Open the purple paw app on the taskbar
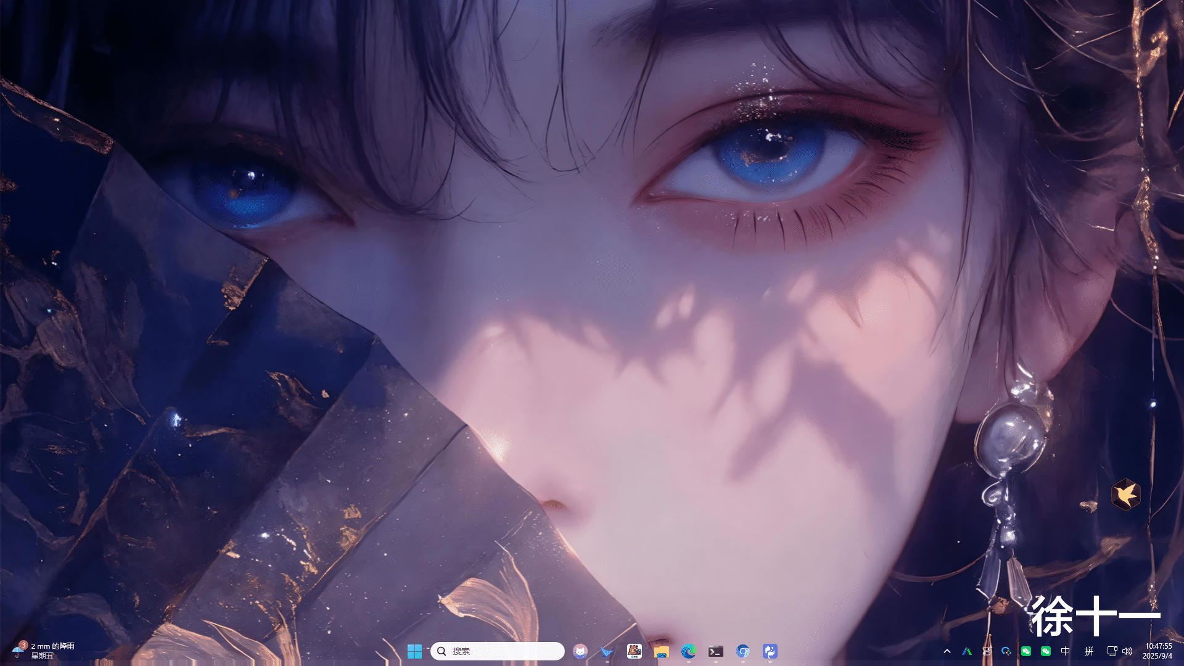Viewport: 1184px width, 666px height. 770,651
